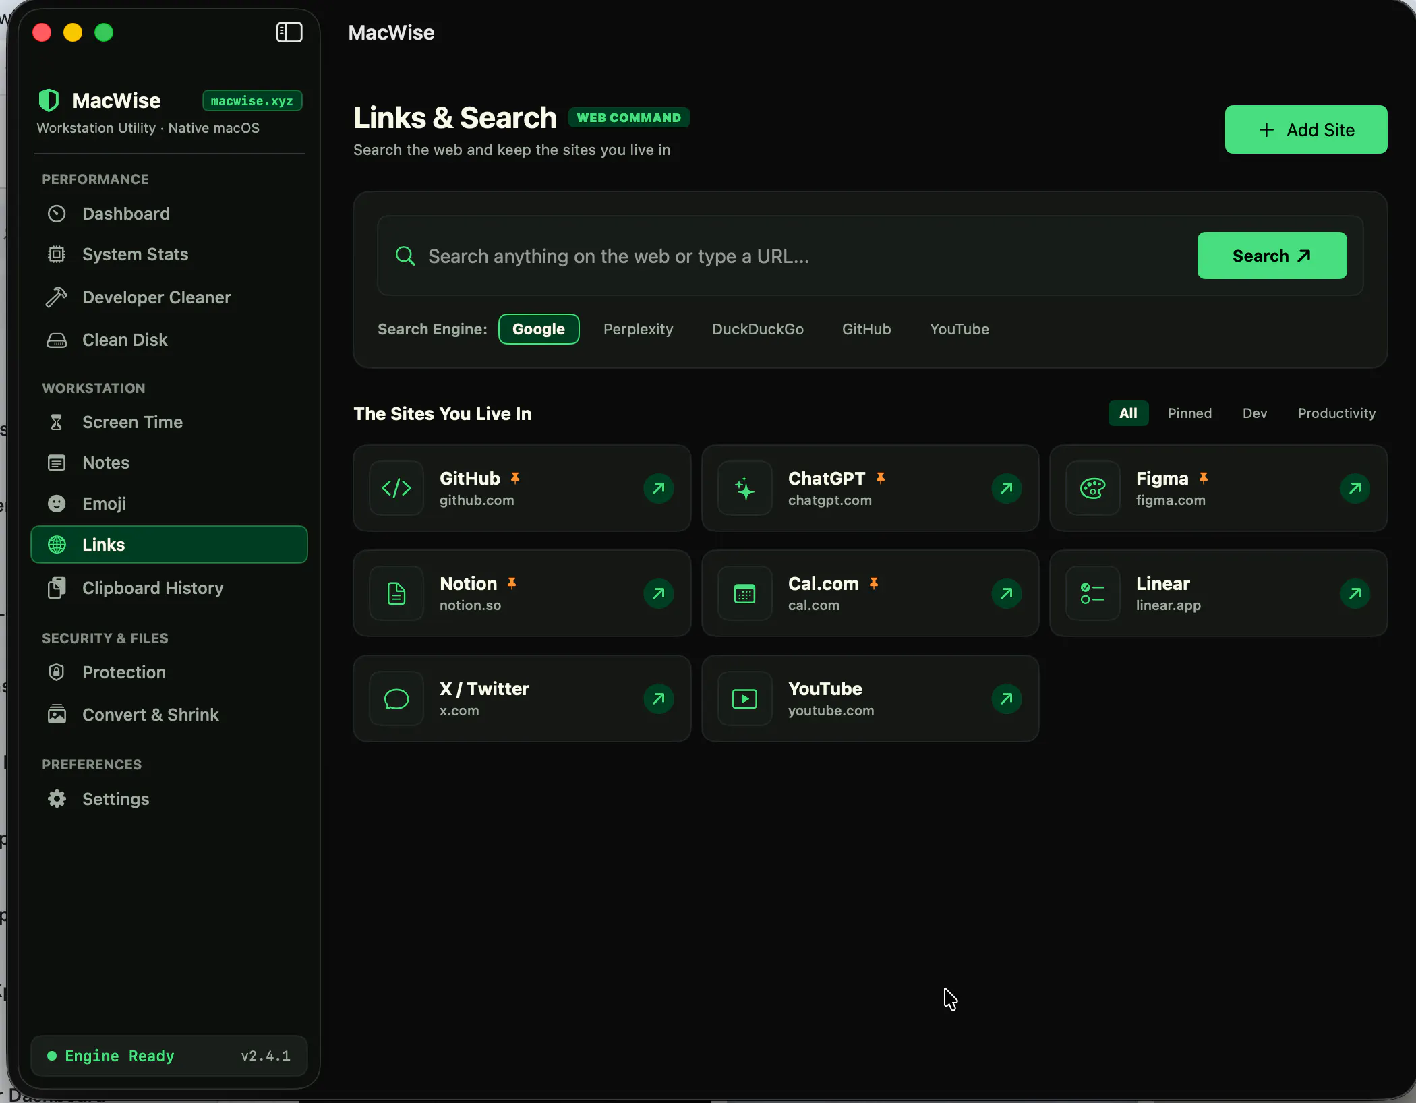Choose YouTube as the search engine
This screenshot has width=1416, height=1103.
point(960,329)
